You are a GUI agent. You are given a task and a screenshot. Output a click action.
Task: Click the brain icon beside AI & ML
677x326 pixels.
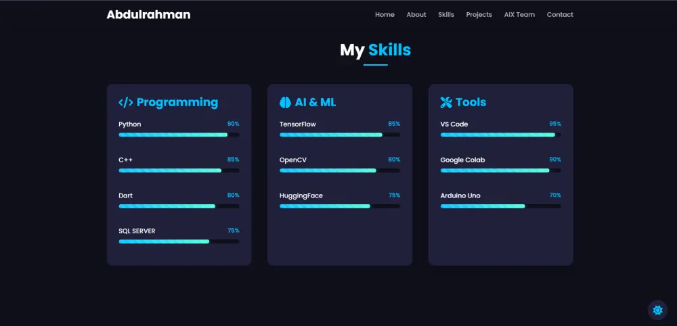click(285, 102)
